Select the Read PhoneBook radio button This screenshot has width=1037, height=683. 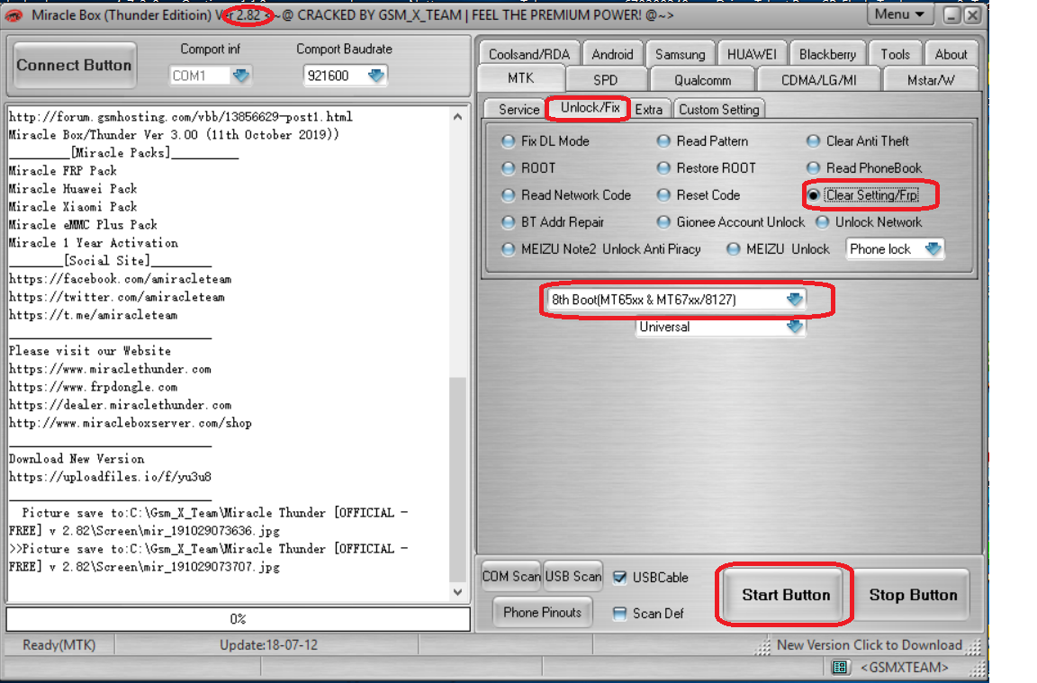coord(813,168)
